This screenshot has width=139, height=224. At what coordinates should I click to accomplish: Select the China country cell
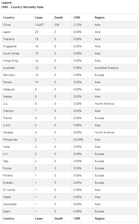click(x=7, y=25)
